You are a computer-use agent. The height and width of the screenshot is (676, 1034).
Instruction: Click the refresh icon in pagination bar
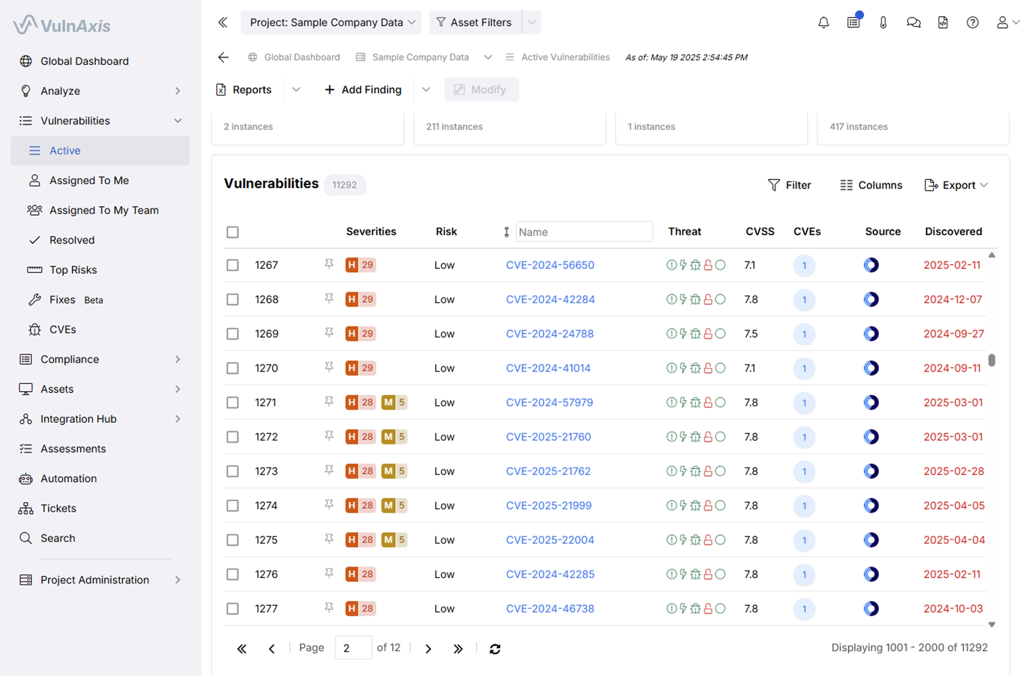coord(495,649)
